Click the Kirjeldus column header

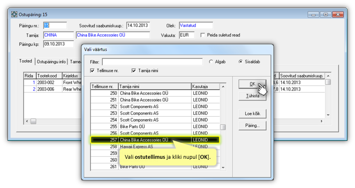tap(72, 76)
